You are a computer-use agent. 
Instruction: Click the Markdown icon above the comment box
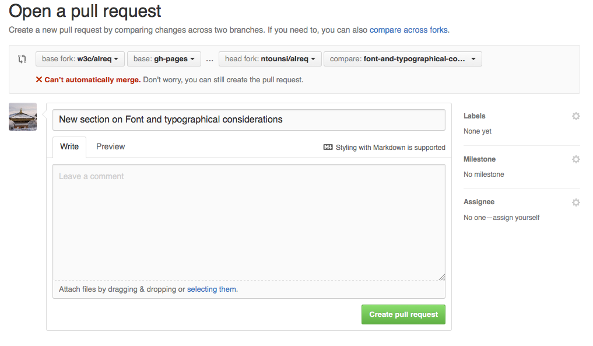click(x=328, y=148)
